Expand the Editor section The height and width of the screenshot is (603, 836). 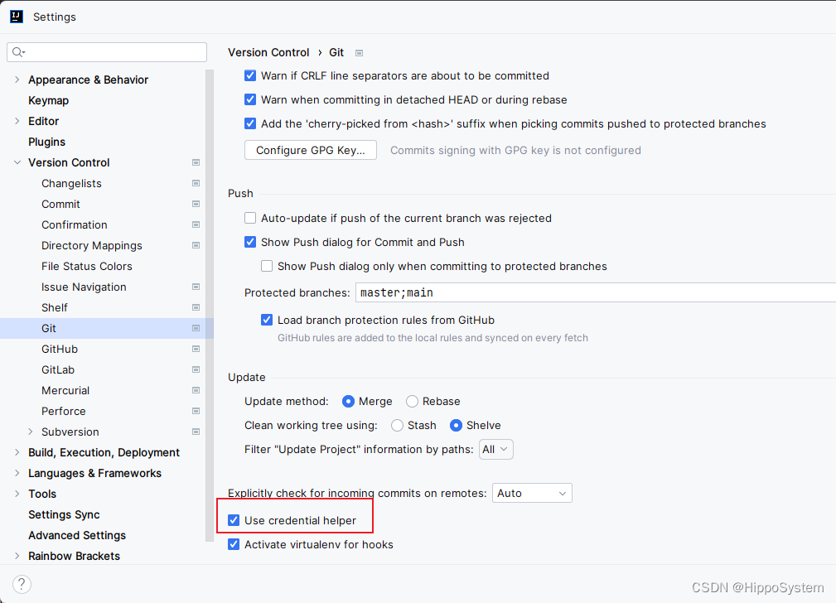pyautogui.click(x=17, y=121)
